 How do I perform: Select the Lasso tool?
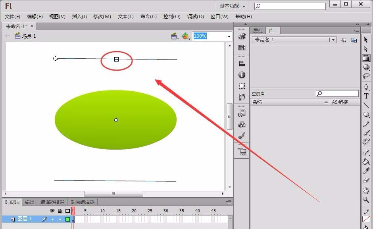click(x=366, y=76)
